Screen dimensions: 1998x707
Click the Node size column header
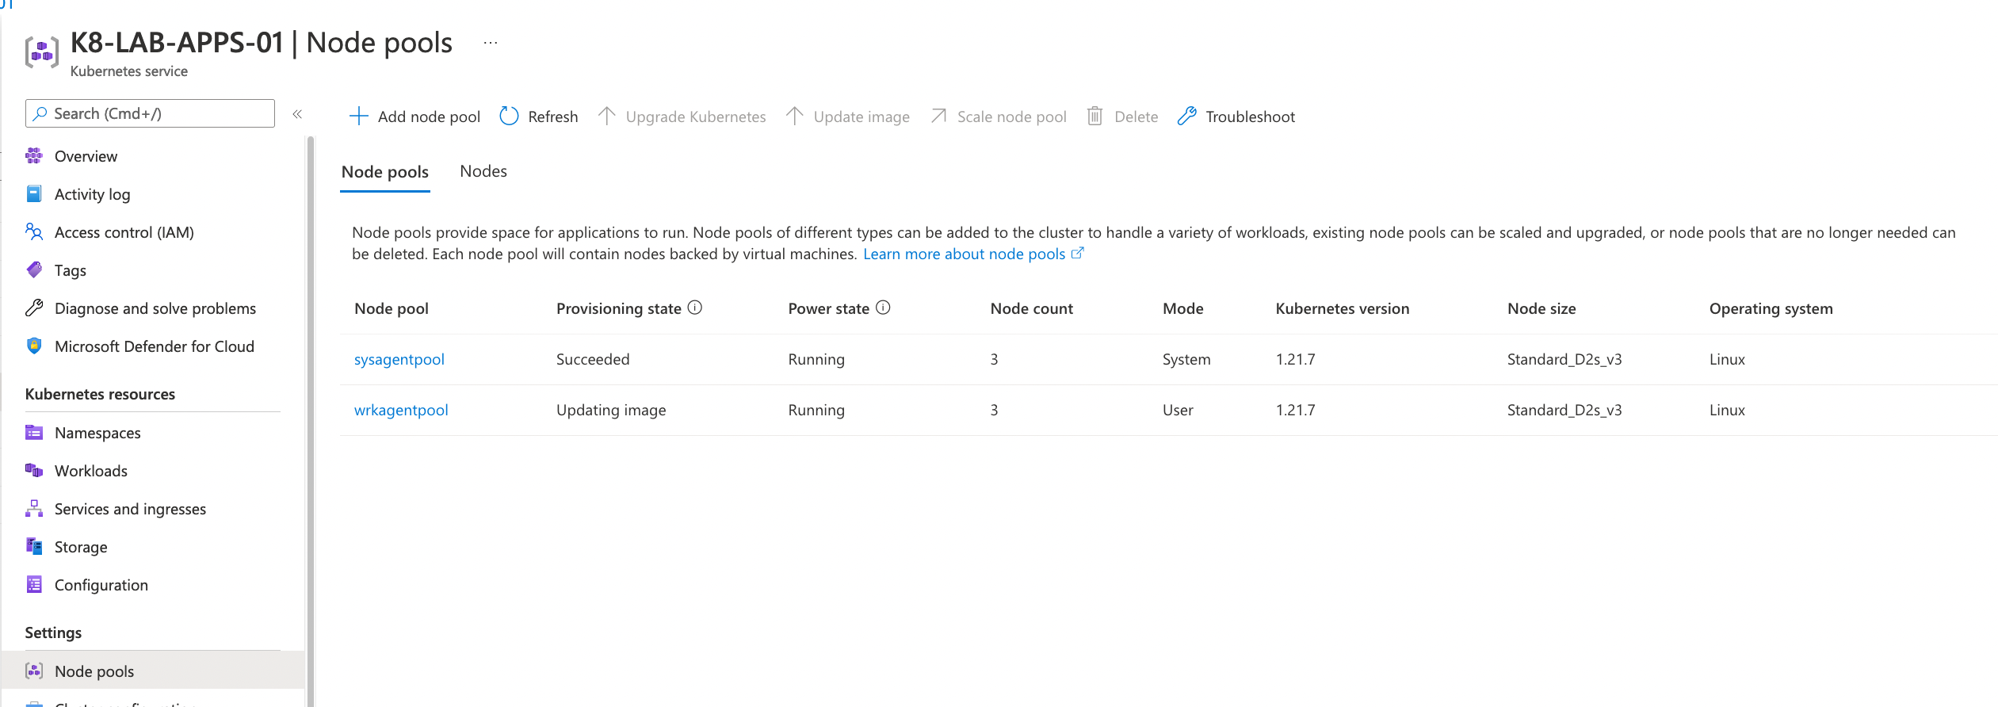(x=1541, y=308)
